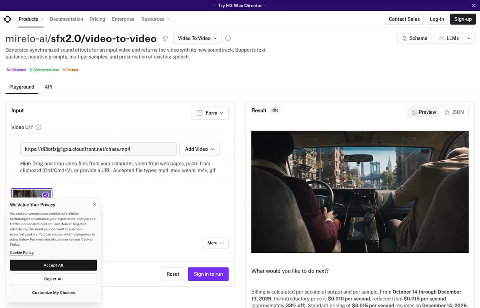This screenshot has width=480, height=308.
Task: Open the Enterprise page
Action: pyautogui.click(x=123, y=19)
